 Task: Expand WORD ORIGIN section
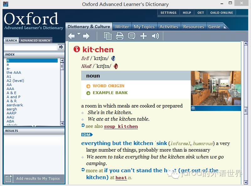tap(108, 86)
